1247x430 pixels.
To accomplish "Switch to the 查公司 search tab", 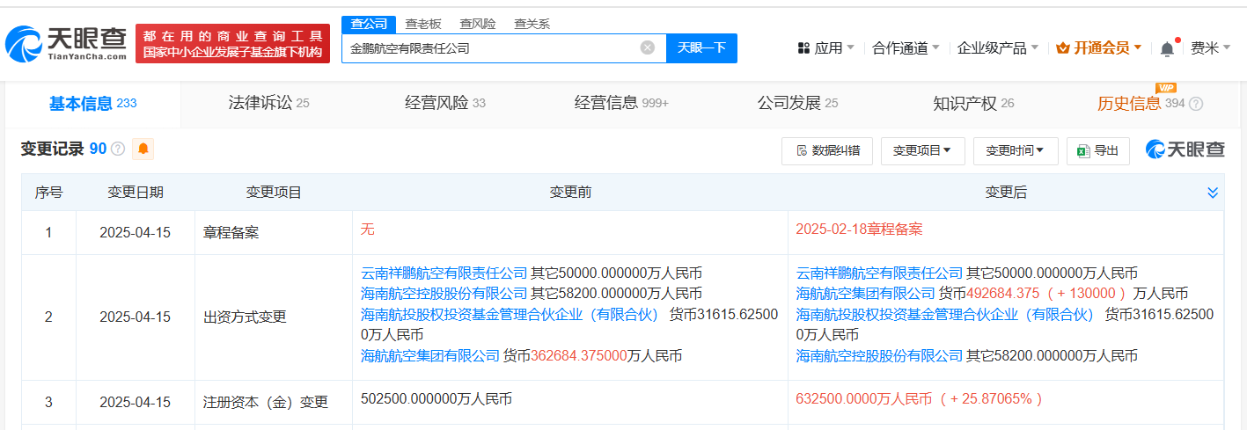I will click(x=369, y=24).
